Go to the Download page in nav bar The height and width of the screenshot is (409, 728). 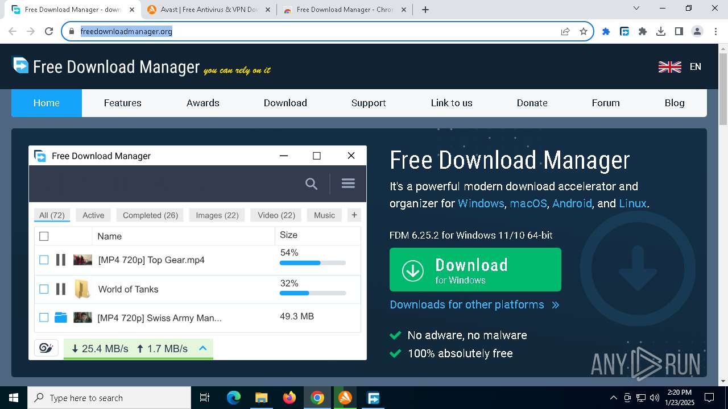(x=285, y=103)
